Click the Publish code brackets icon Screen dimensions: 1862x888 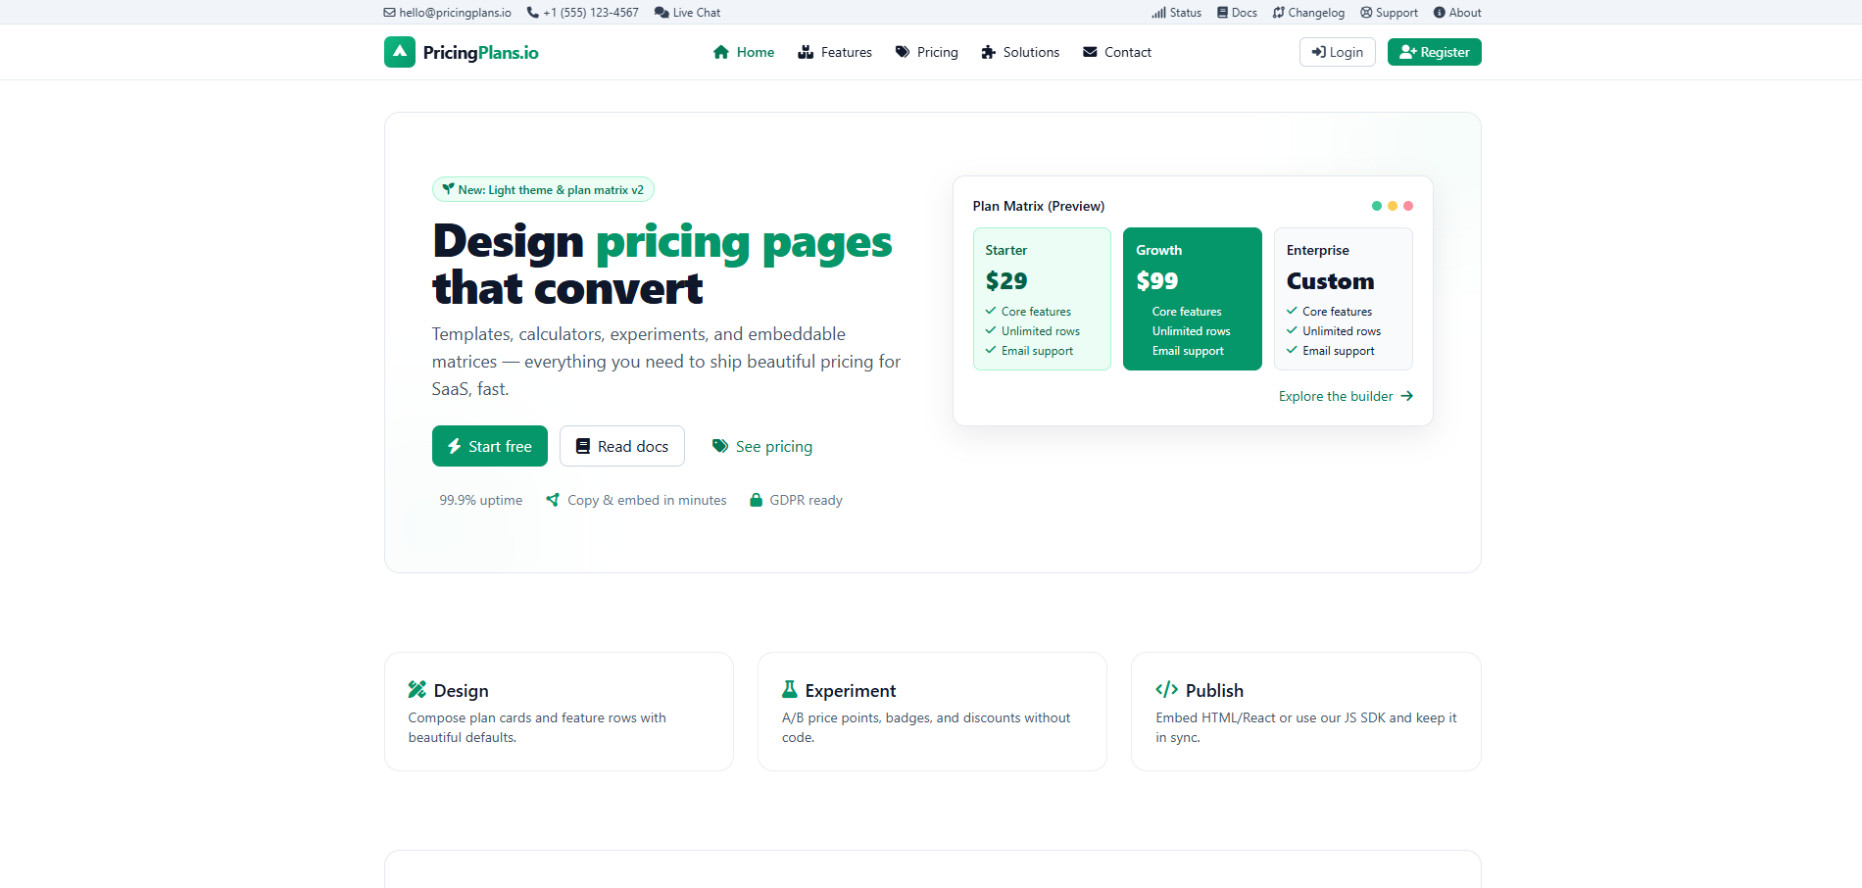pos(1166,689)
